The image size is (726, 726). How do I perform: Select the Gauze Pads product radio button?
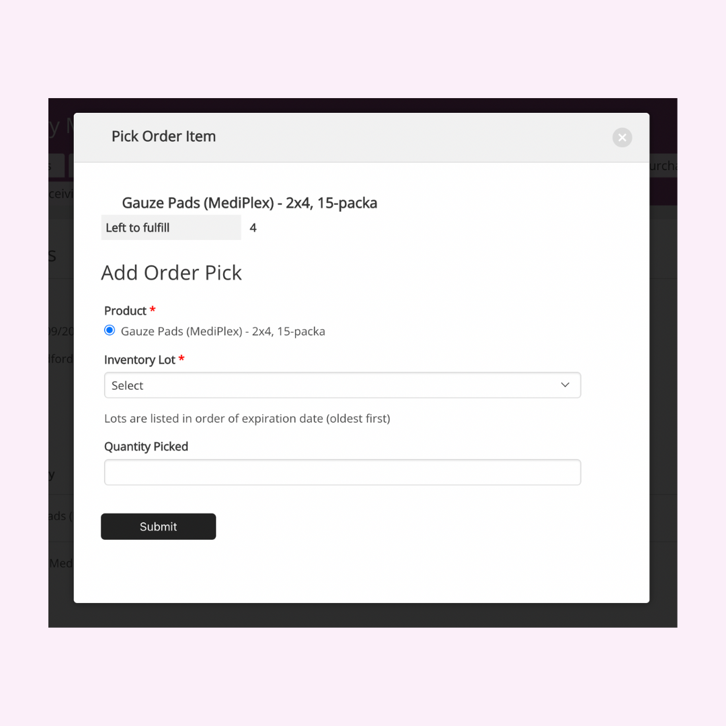coord(110,330)
